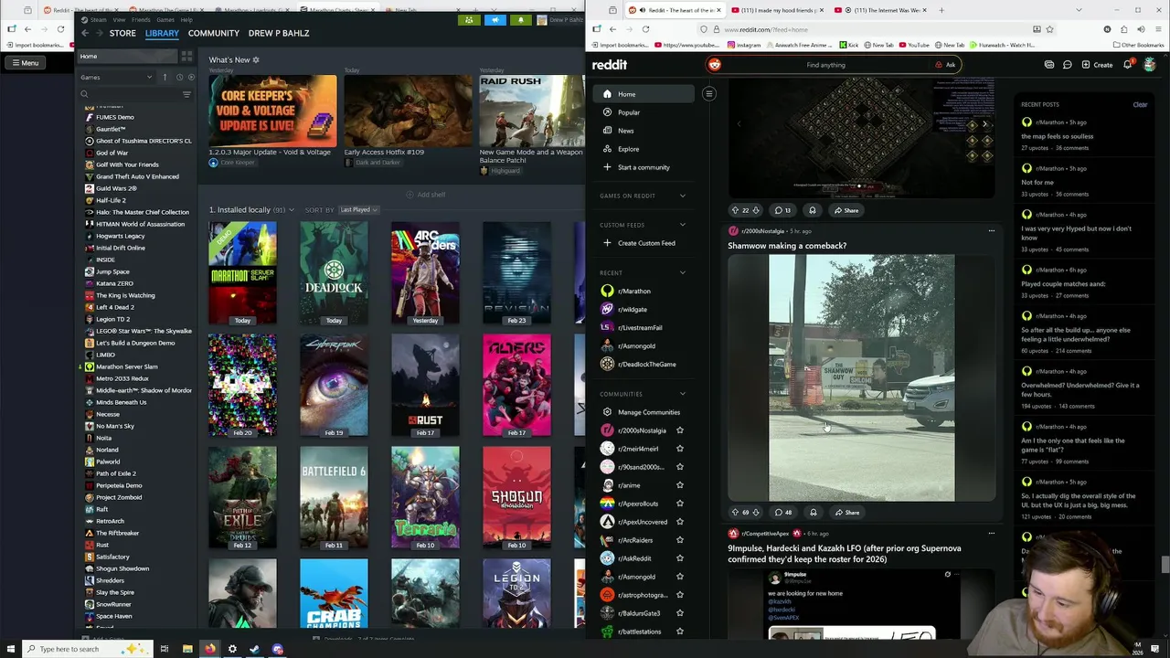Screen dimensions: 1170x658
Task: Bookmark Reddit page with star icon
Action: (x=1049, y=29)
